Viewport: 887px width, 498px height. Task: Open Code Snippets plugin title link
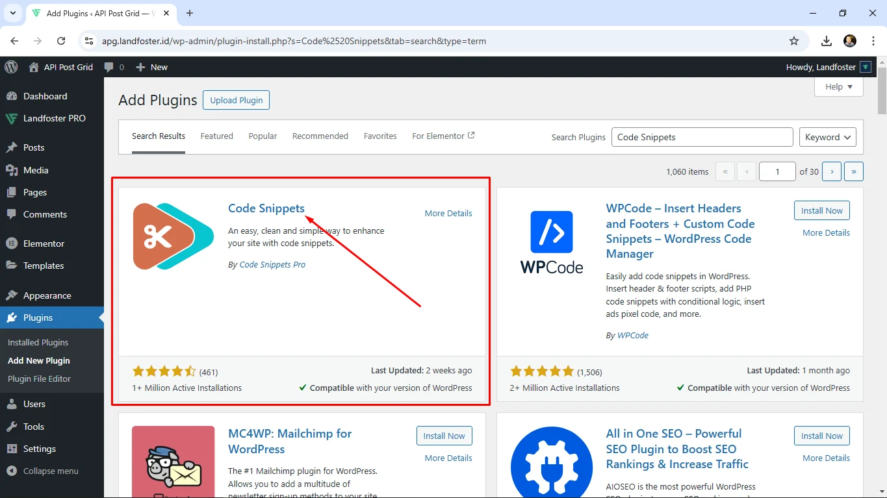tap(266, 208)
